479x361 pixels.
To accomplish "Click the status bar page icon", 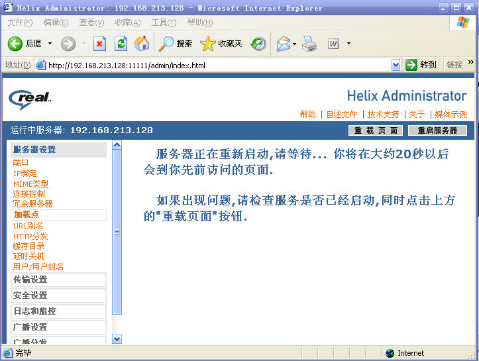I will (8, 353).
